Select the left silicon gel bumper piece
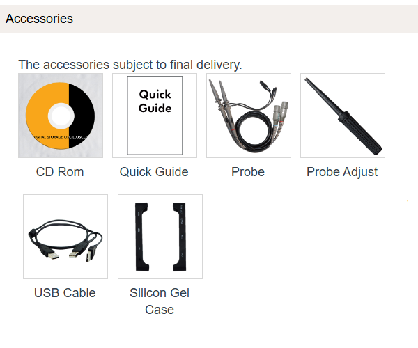The width and height of the screenshot is (418, 348). [x=144, y=237]
